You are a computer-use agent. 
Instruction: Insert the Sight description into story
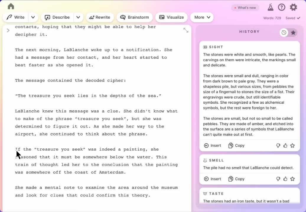pyautogui.click(x=212, y=145)
